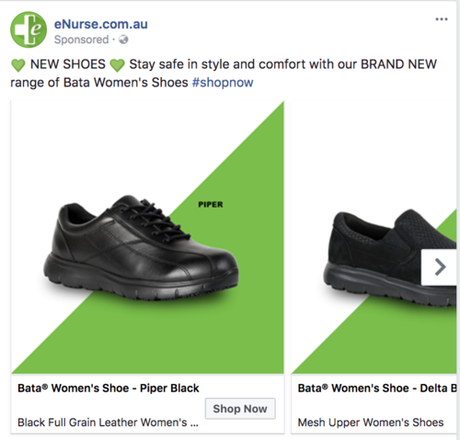Open the Bata Women's Shoe - Piper Black title
460x440 pixels.
(x=109, y=388)
